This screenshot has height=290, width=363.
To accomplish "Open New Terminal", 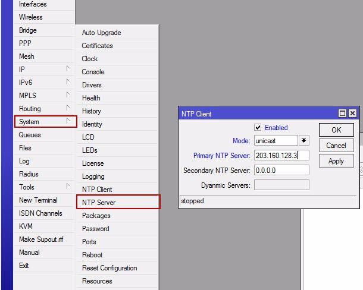I will coord(38,200).
